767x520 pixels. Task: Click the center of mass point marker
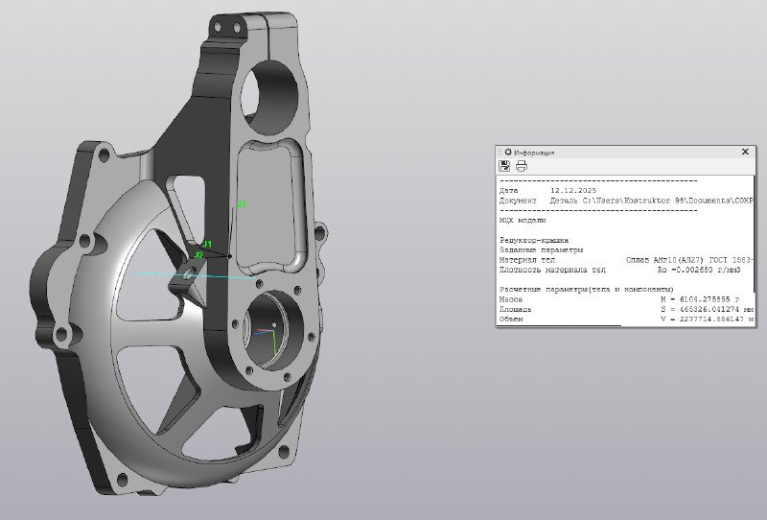pos(228,255)
